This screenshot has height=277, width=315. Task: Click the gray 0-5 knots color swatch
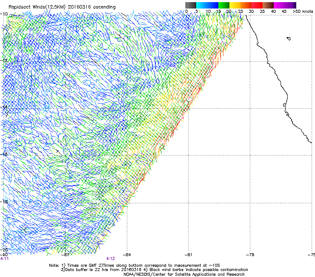point(191,5)
